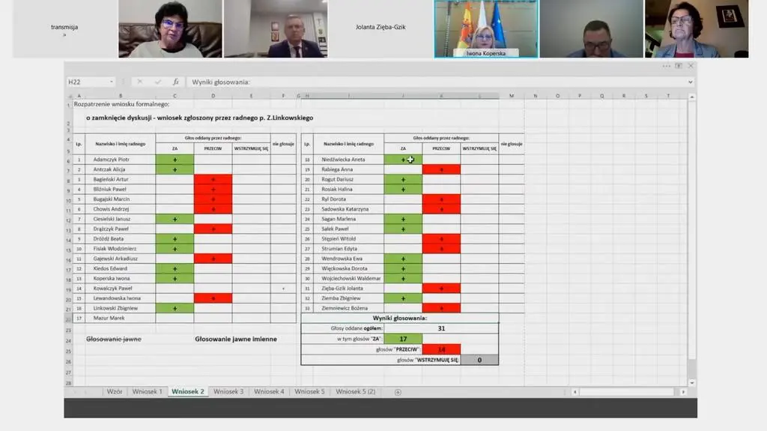Open the Name Box dropdown arrow
This screenshot has height=431, width=767.
(x=112, y=82)
